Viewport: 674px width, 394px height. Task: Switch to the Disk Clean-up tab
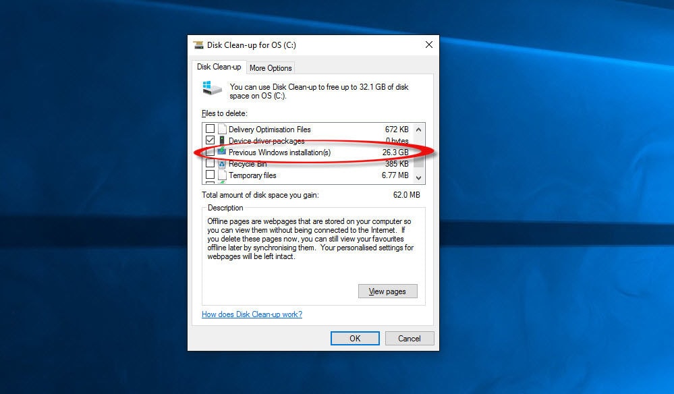pyautogui.click(x=219, y=67)
